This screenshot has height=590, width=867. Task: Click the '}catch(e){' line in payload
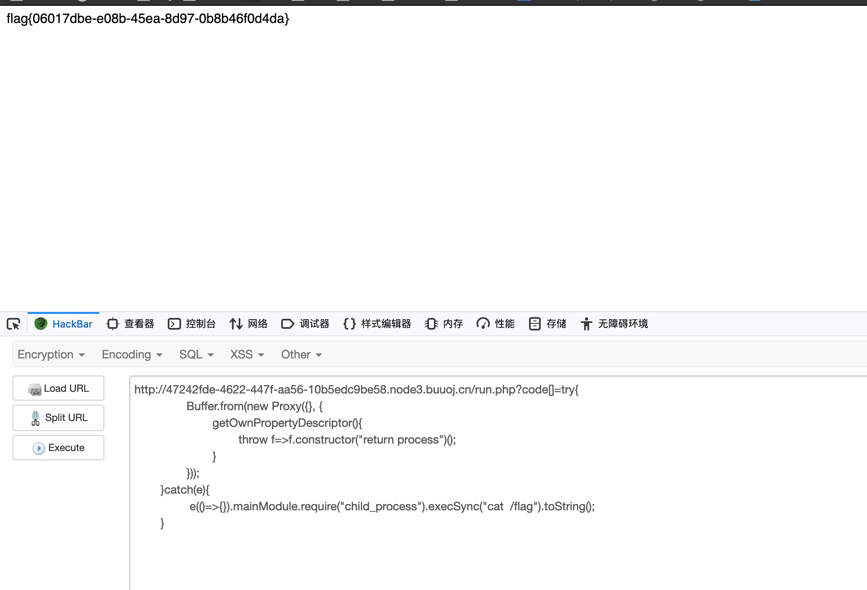click(185, 489)
